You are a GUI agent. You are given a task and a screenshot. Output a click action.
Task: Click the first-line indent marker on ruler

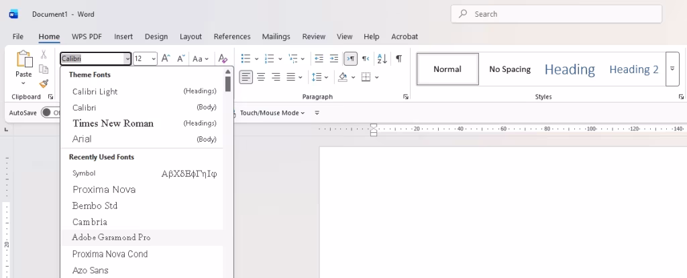[373, 126]
